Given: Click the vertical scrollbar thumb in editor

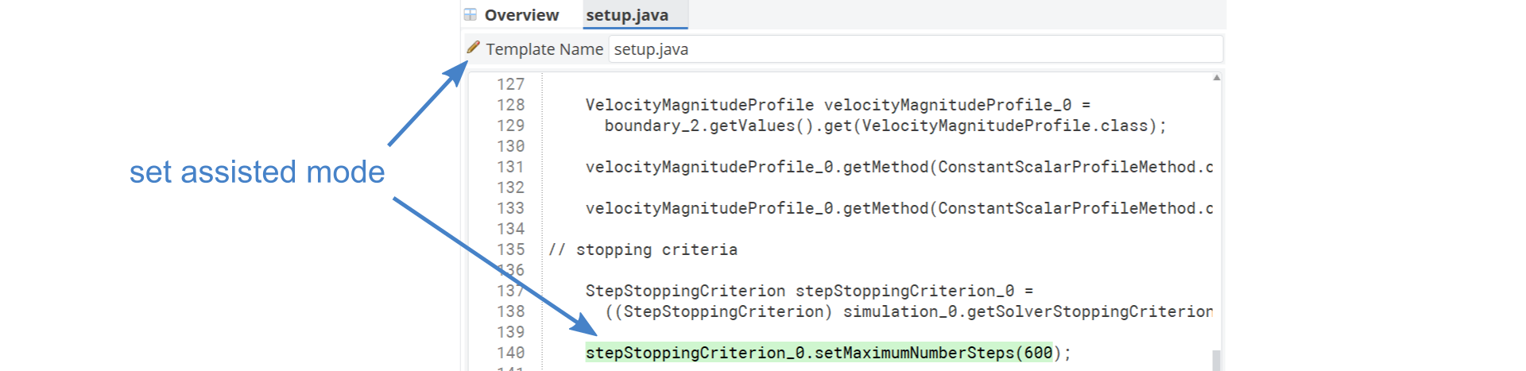Looking at the screenshot, I should click(x=1216, y=360).
